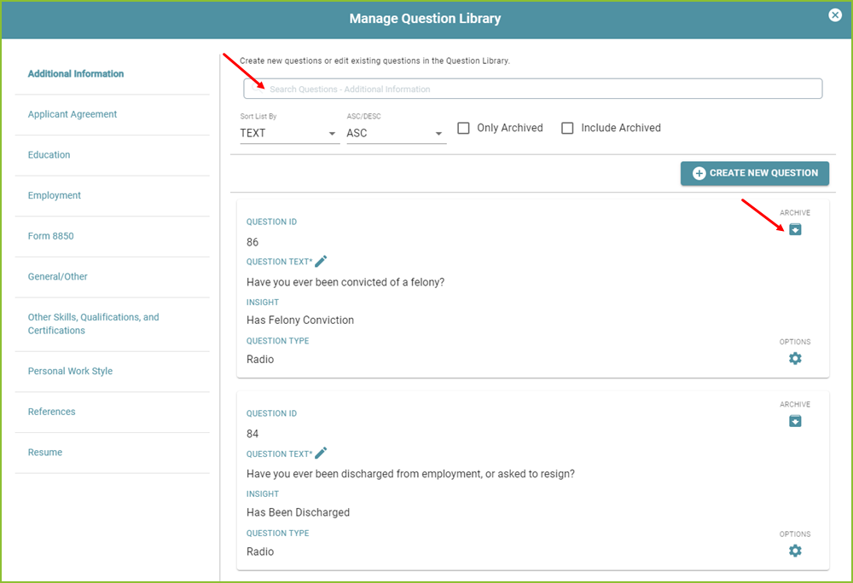Select the felony conviction question text
The height and width of the screenshot is (583, 853).
(x=345, y=282)
